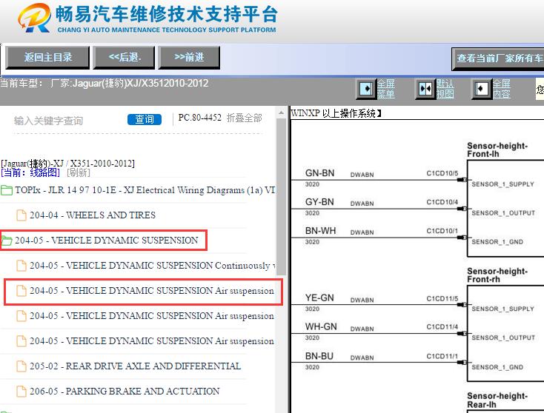
Task: Click the [Jaguar(捷豹)-XJ / X351-2010-2012] breadcrumb
Action: [67, 163]
